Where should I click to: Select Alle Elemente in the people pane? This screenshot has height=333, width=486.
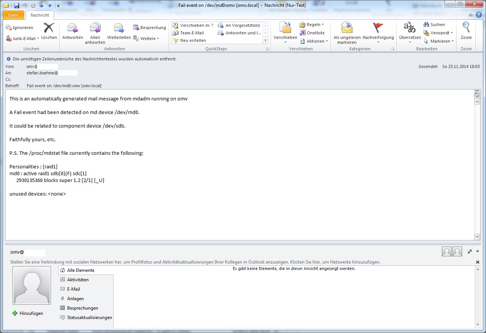click(x=86, y=270)
